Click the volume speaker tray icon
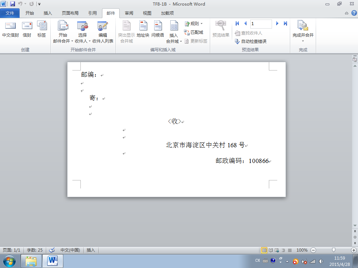358x268 pixels. [321, 261]
